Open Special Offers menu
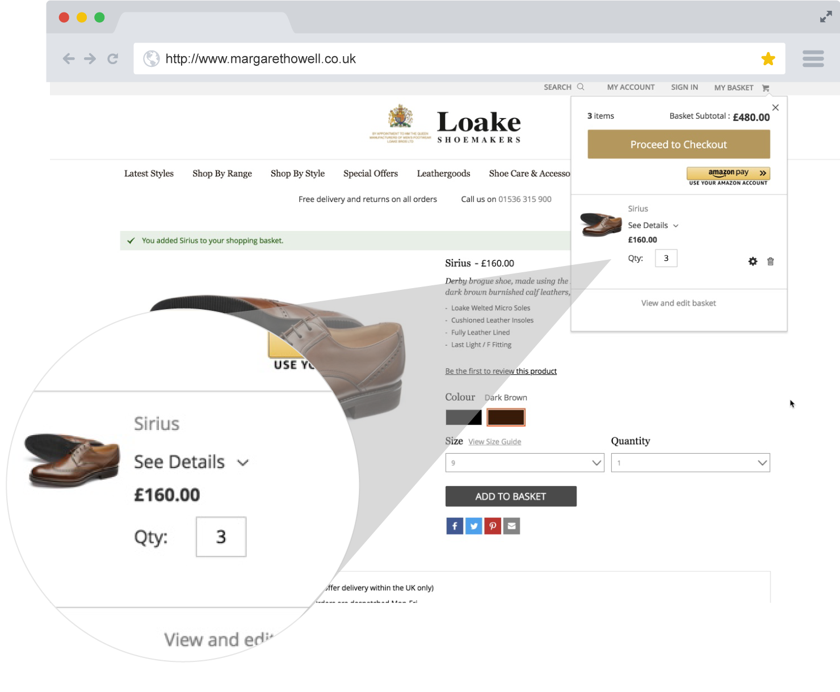 371,174
